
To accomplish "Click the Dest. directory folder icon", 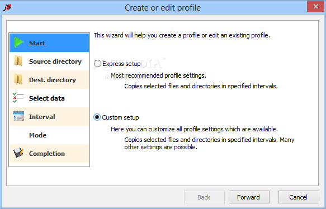I will 18,79.
